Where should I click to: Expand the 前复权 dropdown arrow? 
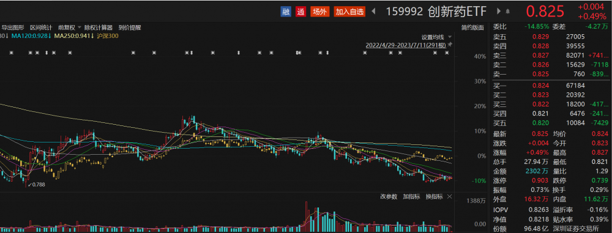79,28
